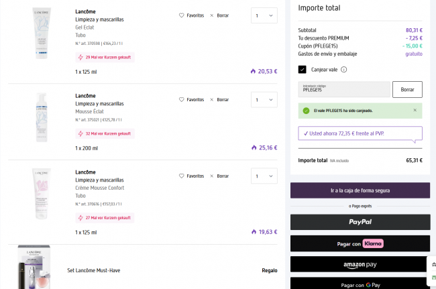Pay with the PayPal express button
The width and height of the screenshot is (436, 289).
click(360, 222)
